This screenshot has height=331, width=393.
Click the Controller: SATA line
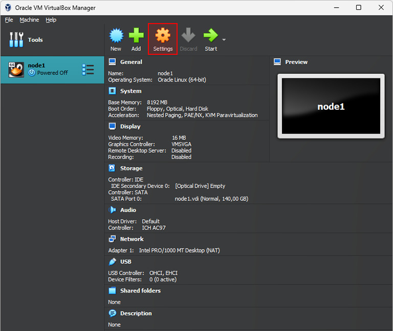[x=128, y=192]
